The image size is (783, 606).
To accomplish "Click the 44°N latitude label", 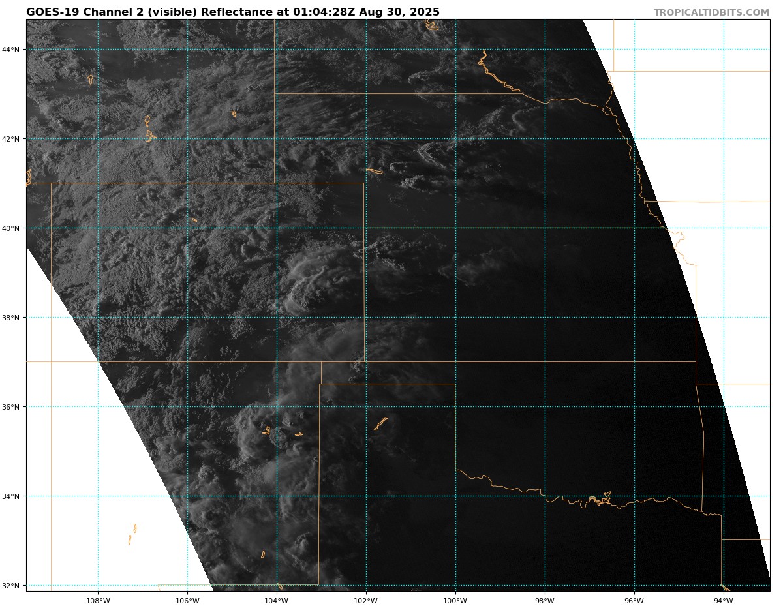I will point(11,50).
